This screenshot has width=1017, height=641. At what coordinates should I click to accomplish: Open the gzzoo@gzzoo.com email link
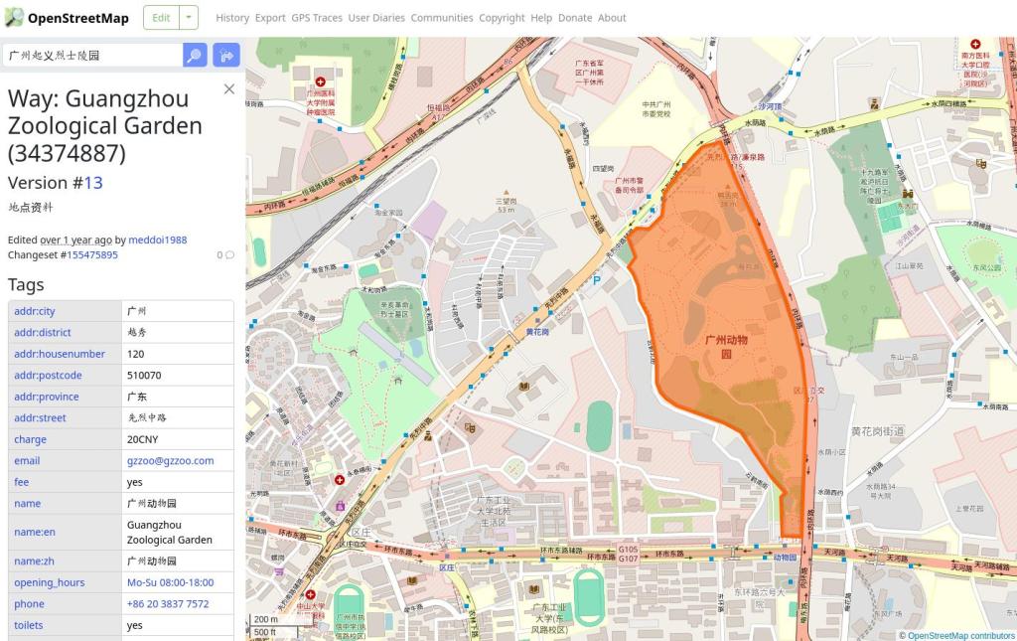(x=170, y=461)
